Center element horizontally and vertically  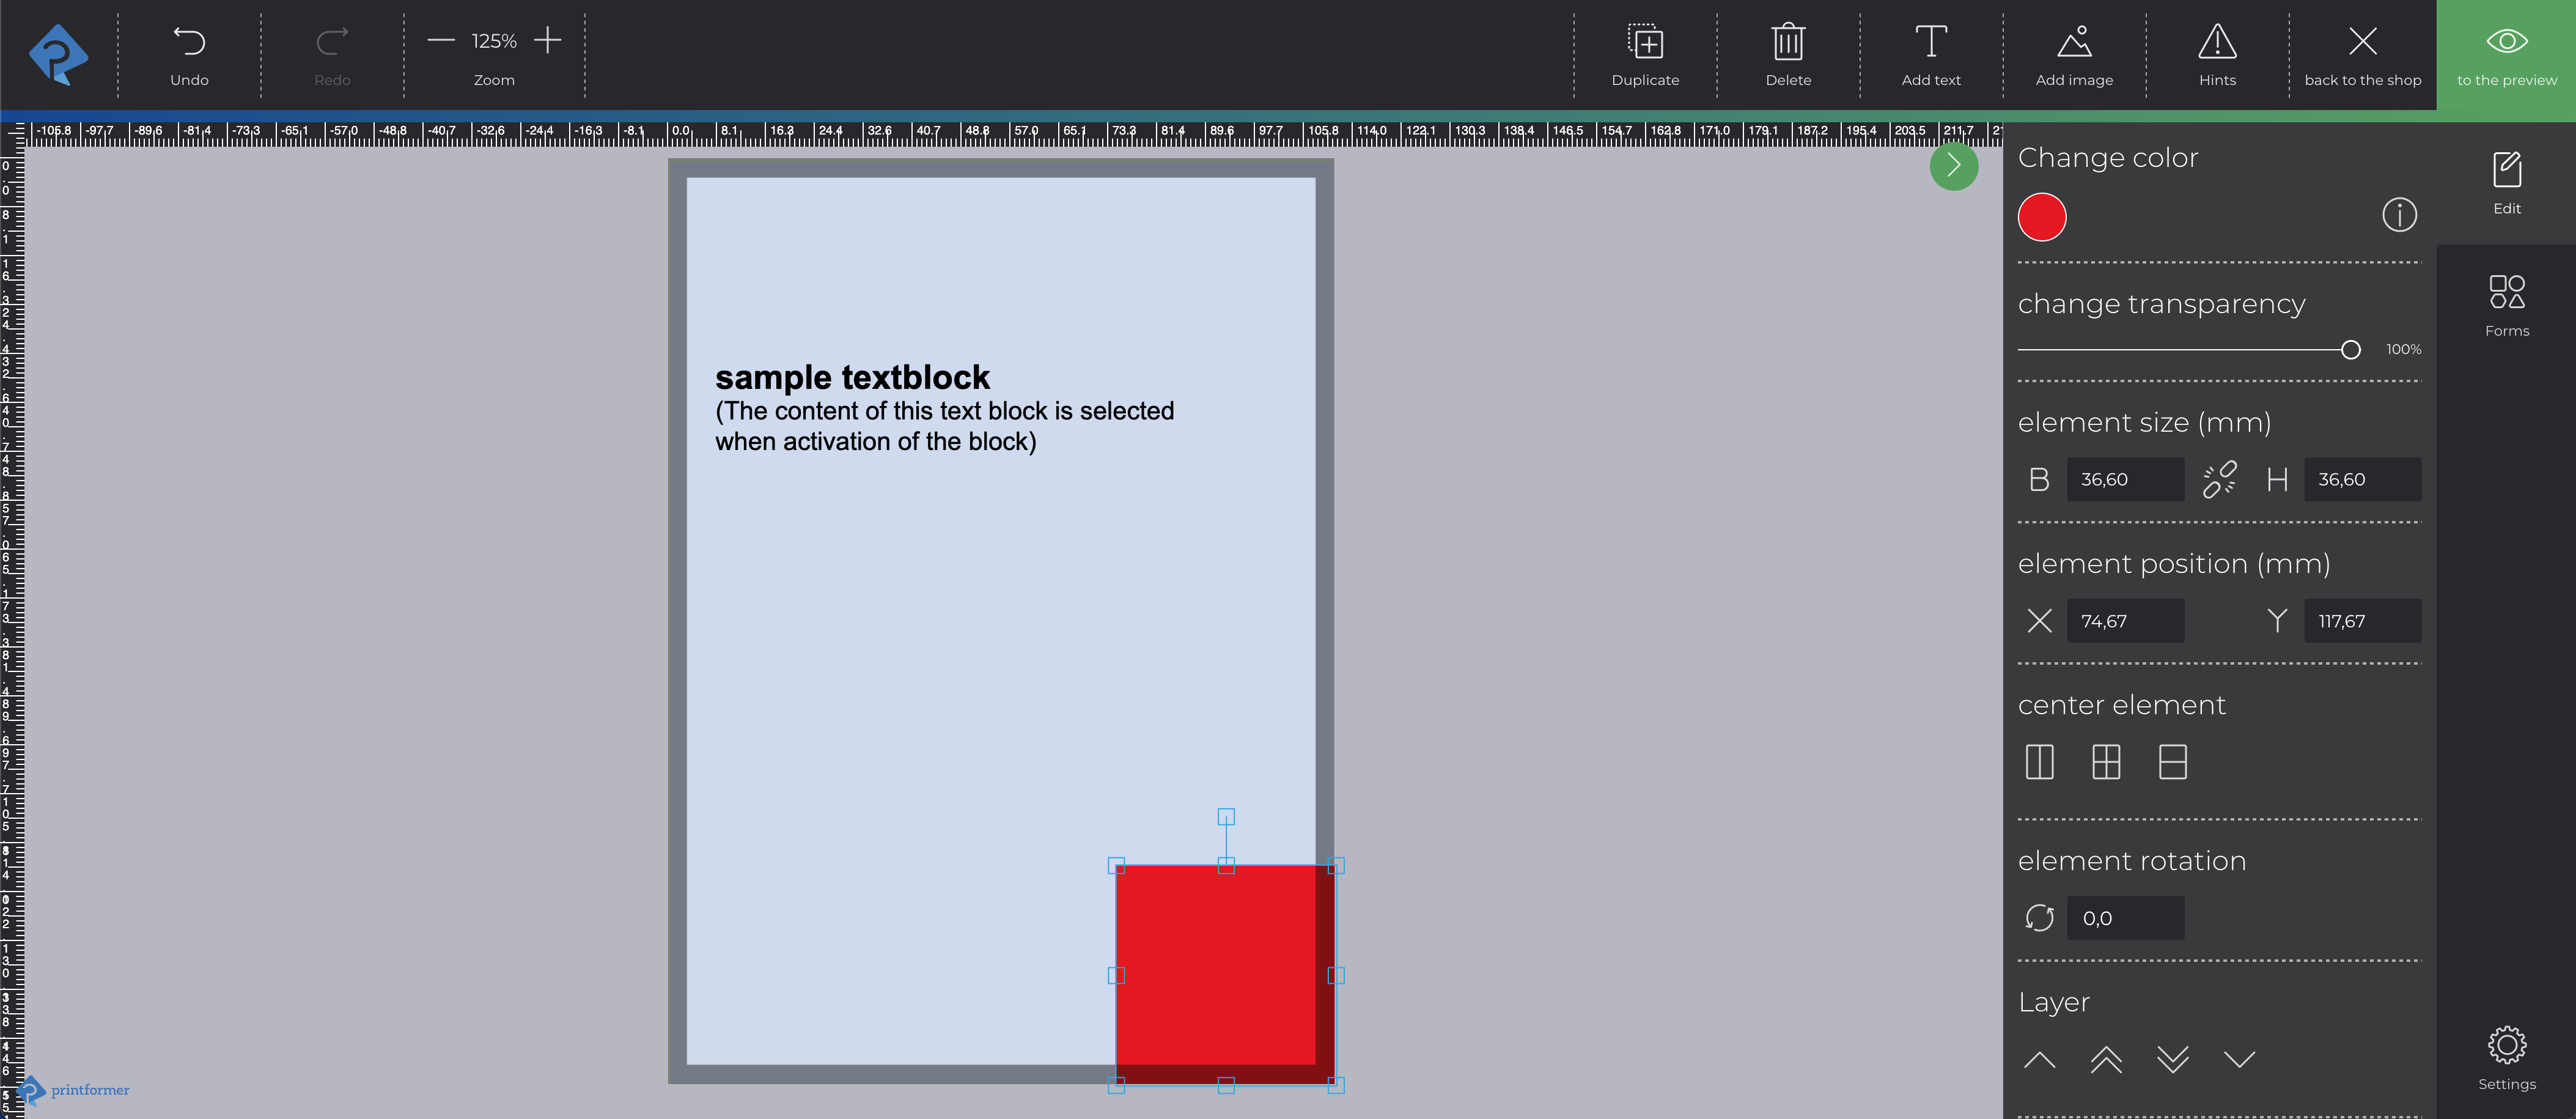[x=2106, y=763]
